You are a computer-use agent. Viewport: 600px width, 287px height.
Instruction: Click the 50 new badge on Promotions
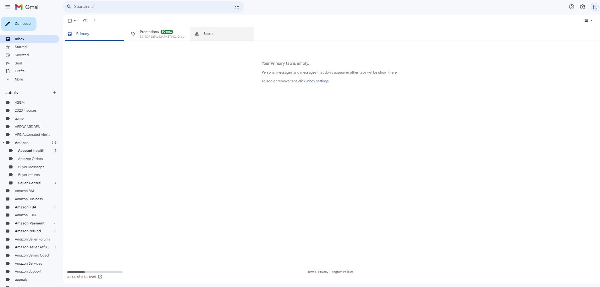coord(167,32)
